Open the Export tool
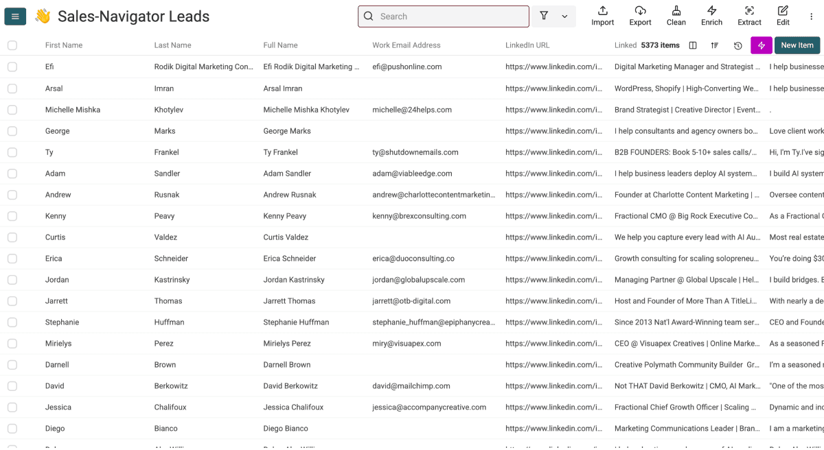The image size is (824, 450). [640, 16]
